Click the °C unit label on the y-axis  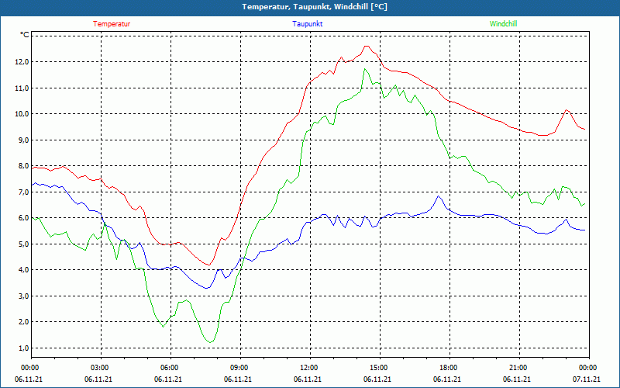[x=25, y=35]
